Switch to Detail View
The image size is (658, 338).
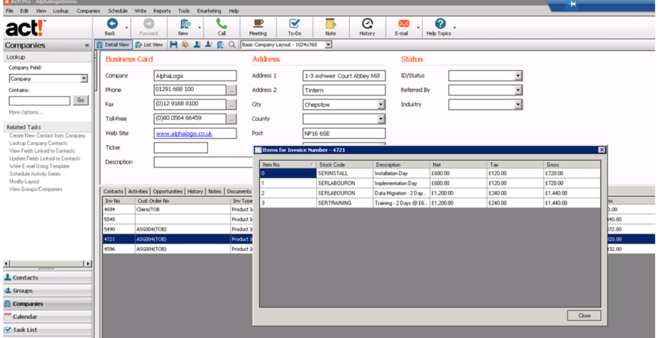113,44
